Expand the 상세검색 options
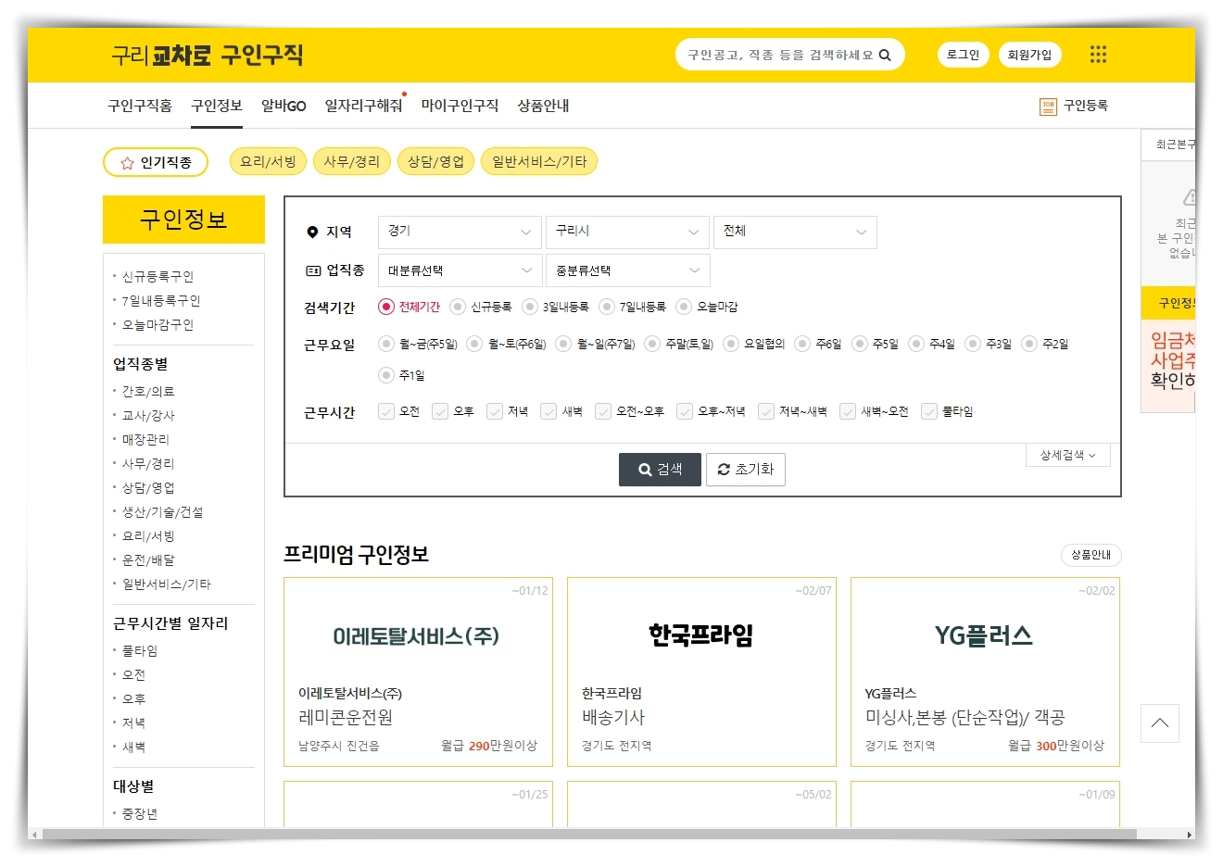This screenshot has width=1223, height=867. pos(1068,455)
